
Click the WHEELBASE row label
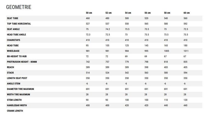pos(13,51)
